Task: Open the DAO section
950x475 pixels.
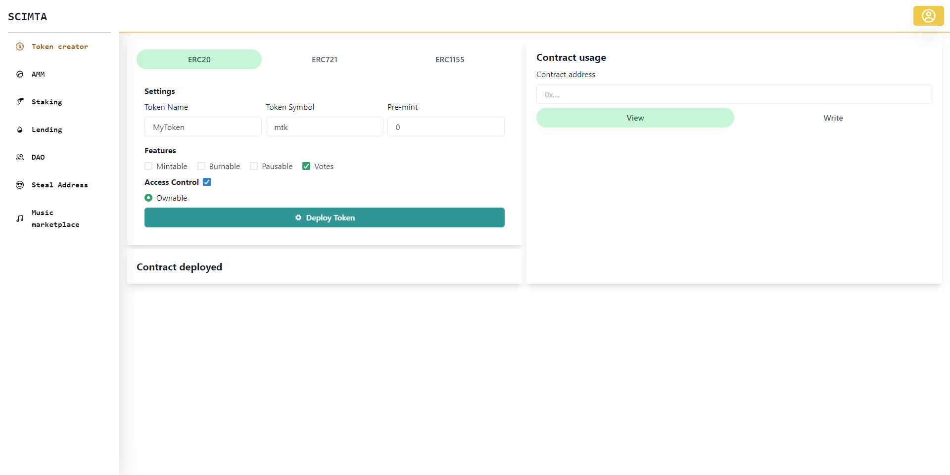Action: (x=59, y=157)
